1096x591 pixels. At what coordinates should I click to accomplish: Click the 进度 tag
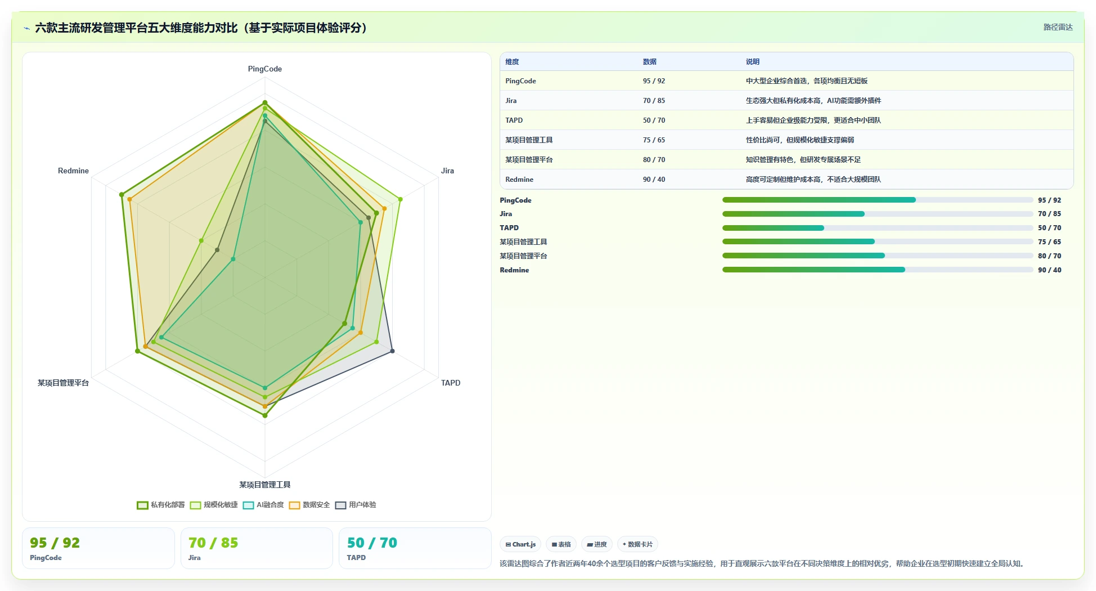(597, 544)
